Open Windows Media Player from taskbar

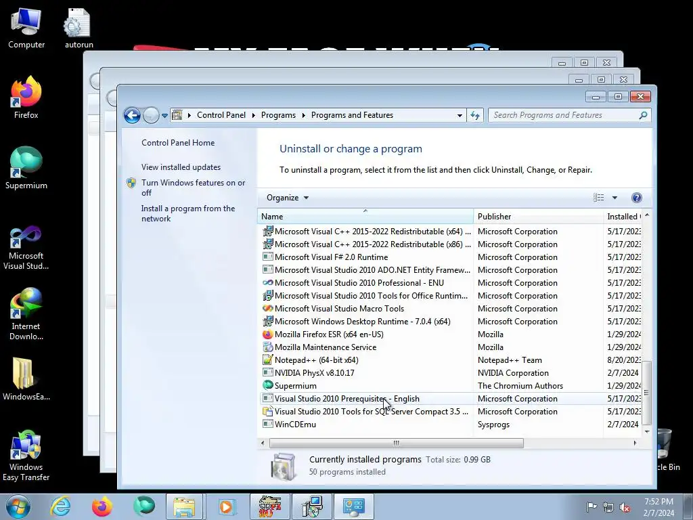coord(226,506)
